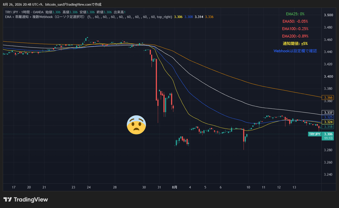
Task: Click the 3.380 price axis label
Action: (x=328, y=89)
